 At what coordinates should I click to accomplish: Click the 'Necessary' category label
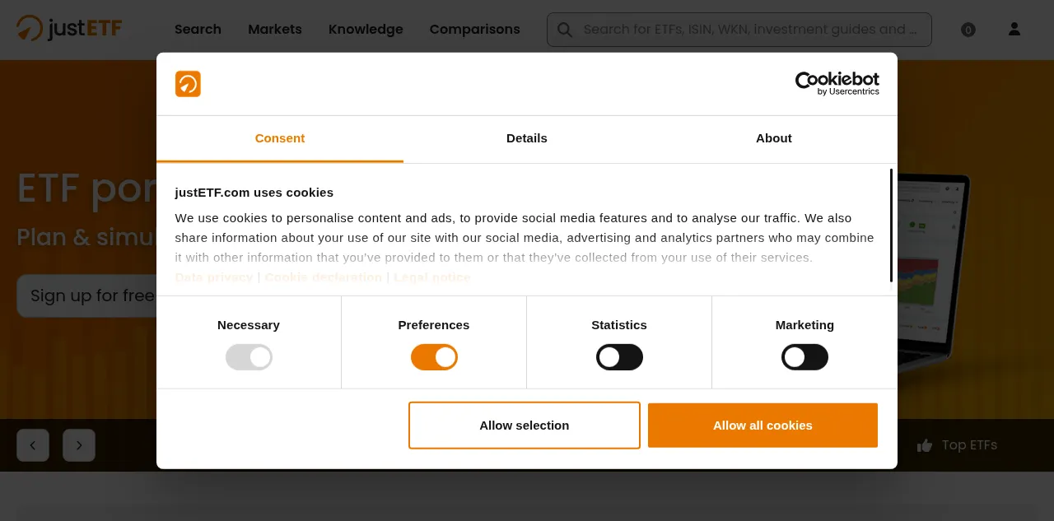249,325
